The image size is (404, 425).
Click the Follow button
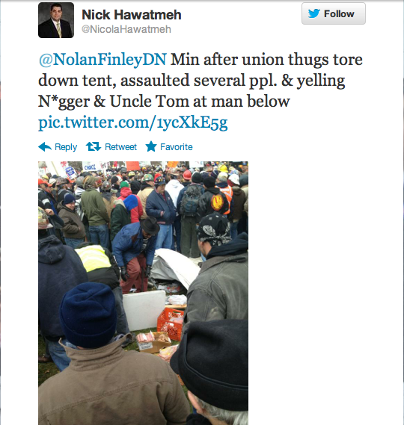(x=334, y=13)
